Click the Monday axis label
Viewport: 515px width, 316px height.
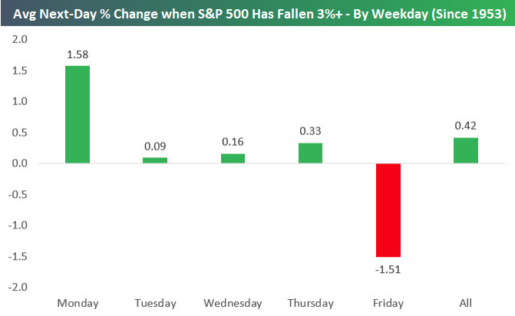click(x=78, y=303)
